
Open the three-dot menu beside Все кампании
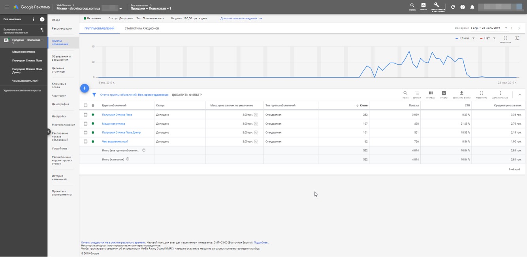tap(33, 19)
